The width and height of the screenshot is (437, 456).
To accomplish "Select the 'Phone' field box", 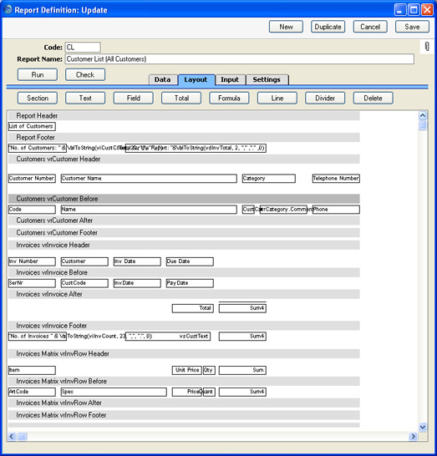I will point(336,210).
